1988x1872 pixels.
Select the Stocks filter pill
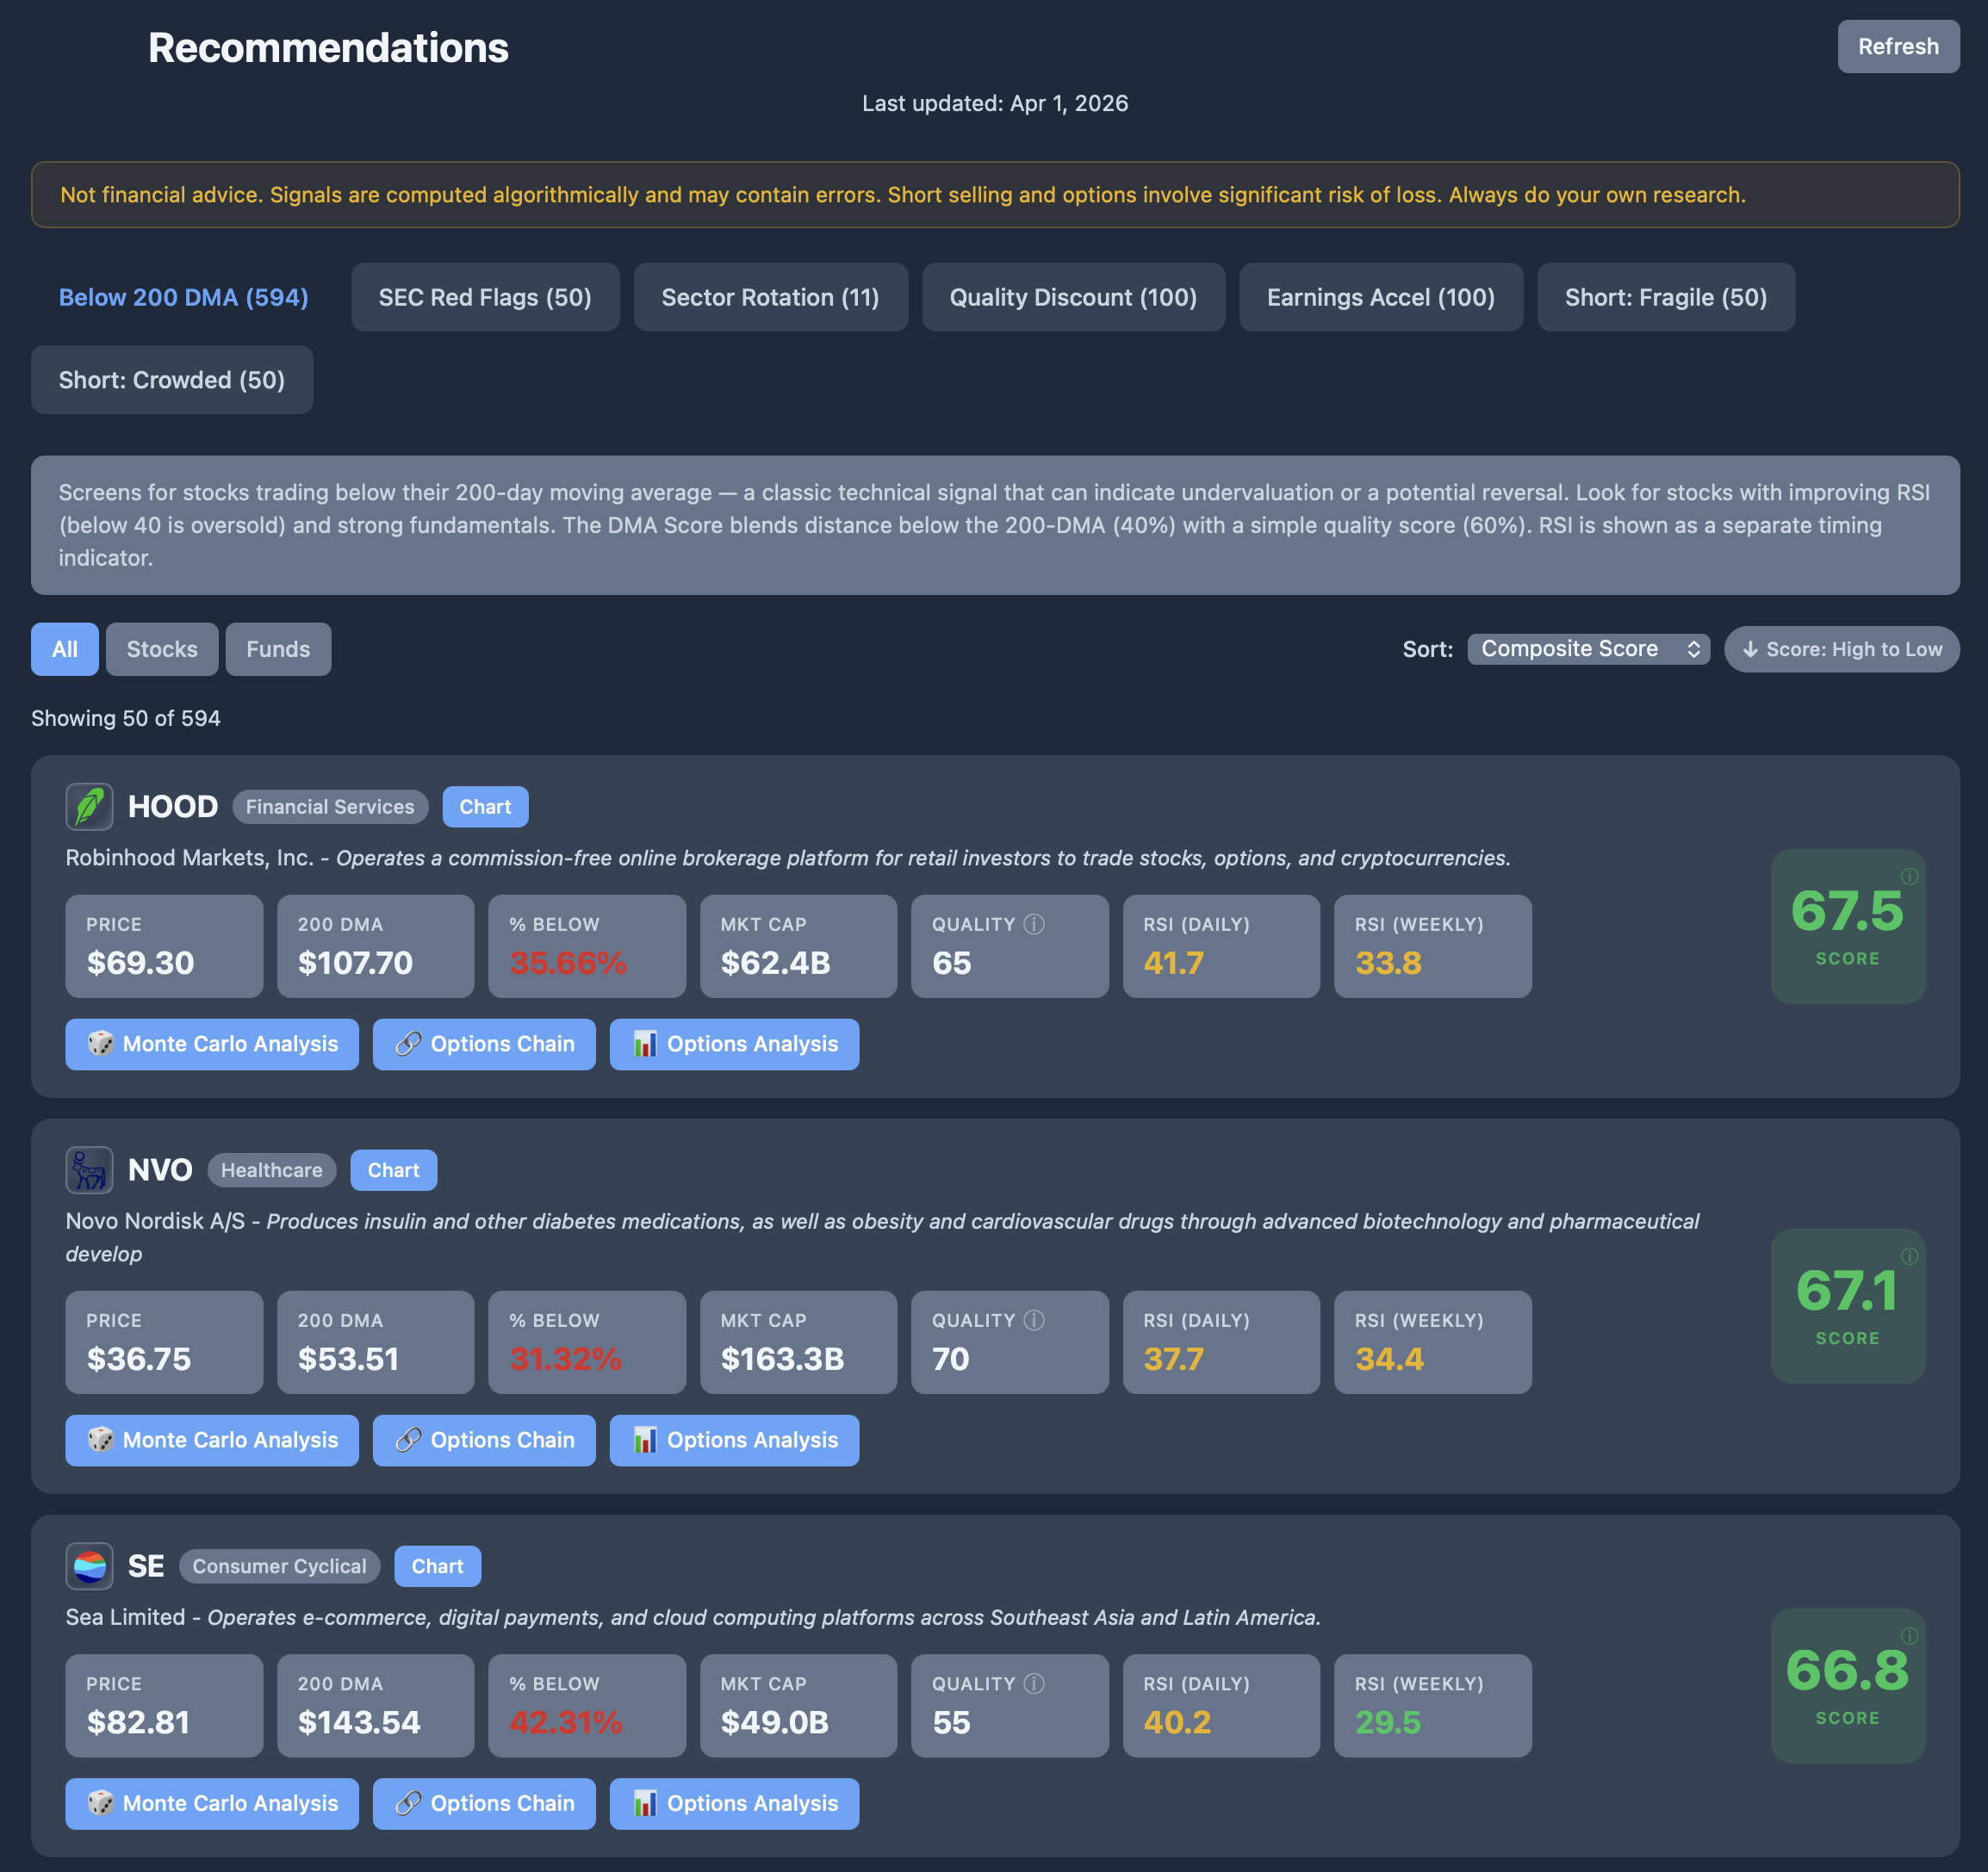[x=161, y=648]
